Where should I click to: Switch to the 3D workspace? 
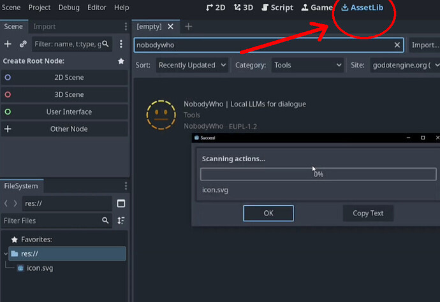click(x=244, y=8)
